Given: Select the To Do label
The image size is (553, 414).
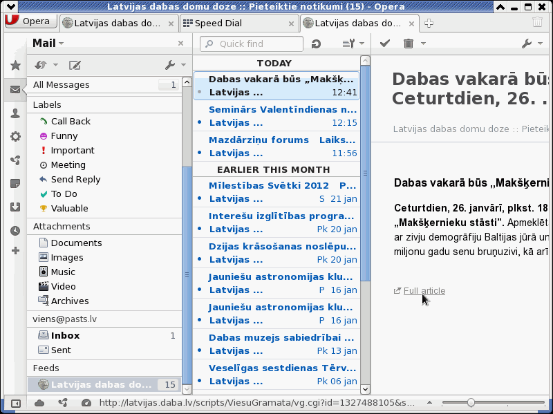Looking at the screenshot, I should click(x=64, y=194).
